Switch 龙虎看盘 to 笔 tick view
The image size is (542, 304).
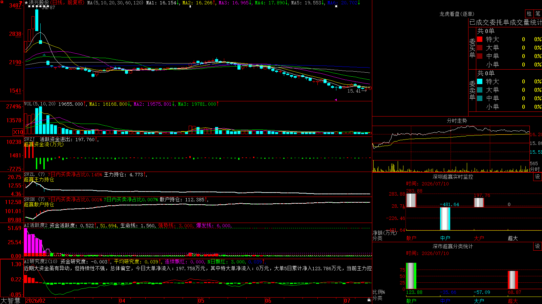538,14
